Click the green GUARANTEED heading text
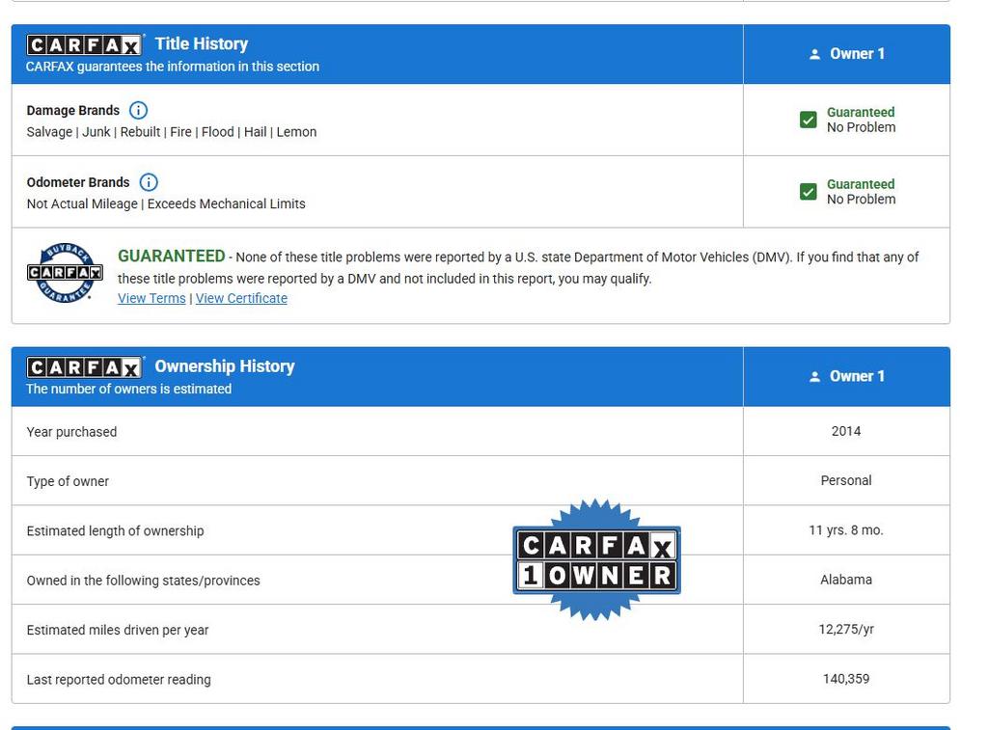988x730 pixels. tap(171, 257)
